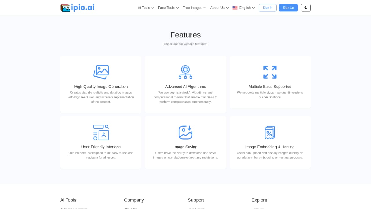Click the footer Ai Tools heading
The image size is (371, 209).
68,200
